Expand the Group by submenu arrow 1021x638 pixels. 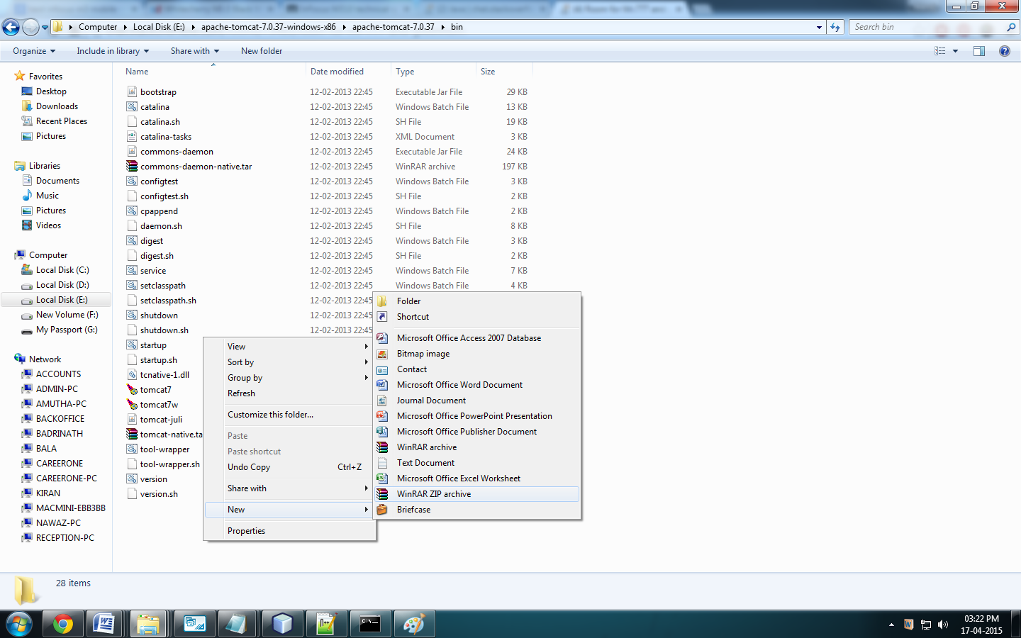click(x=367, y=378)
